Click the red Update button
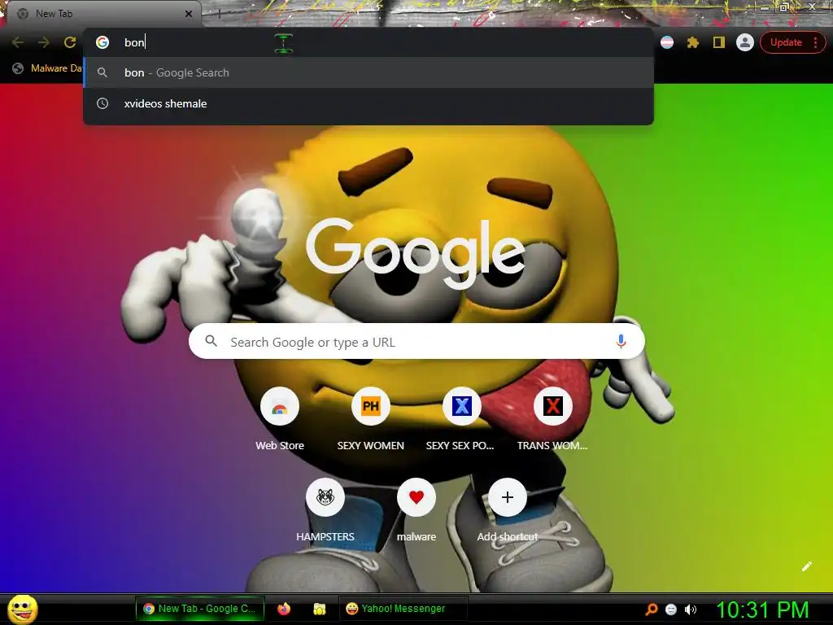The image size is (833, 625). coord(786,42)
